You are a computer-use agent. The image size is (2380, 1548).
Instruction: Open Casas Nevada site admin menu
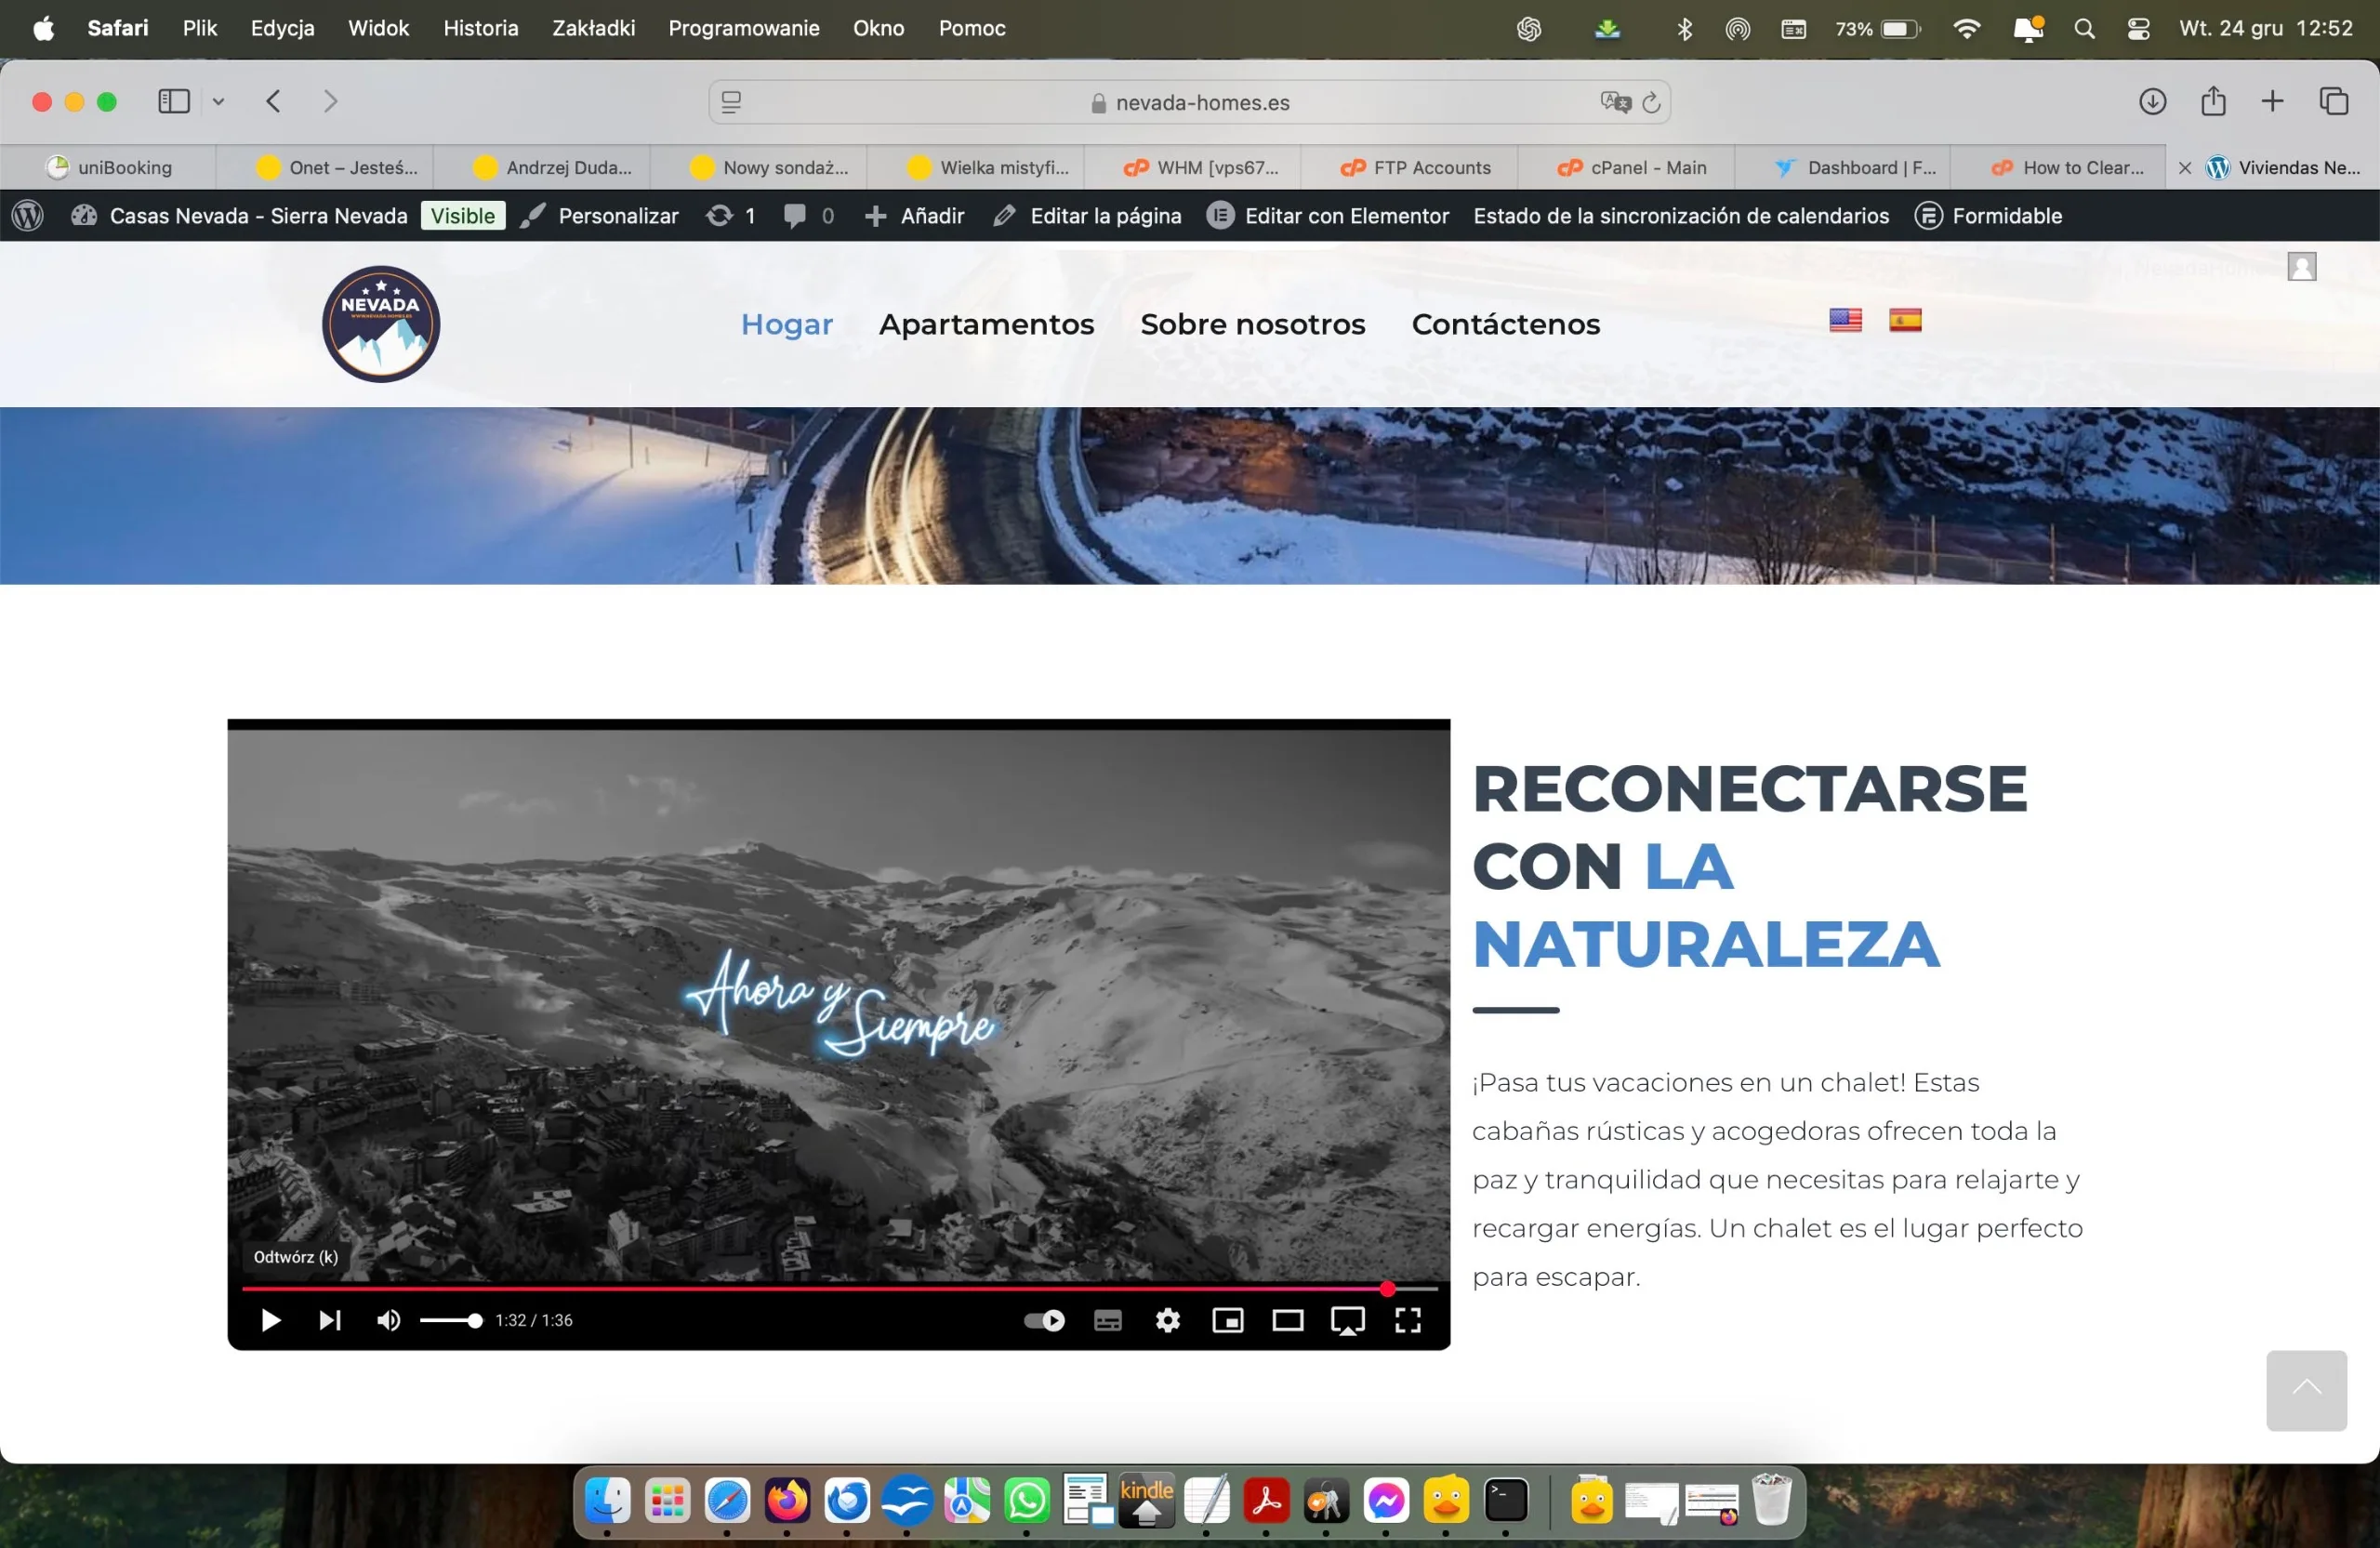click(258, 216)
